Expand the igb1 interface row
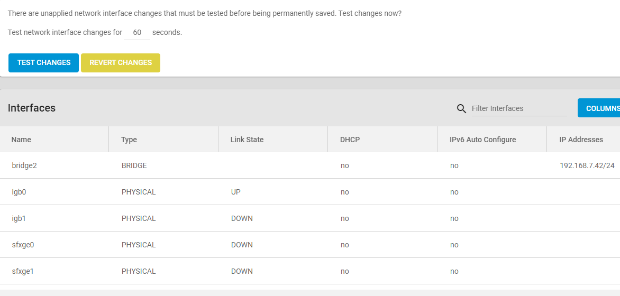620x296 pixels. [310, 218]
